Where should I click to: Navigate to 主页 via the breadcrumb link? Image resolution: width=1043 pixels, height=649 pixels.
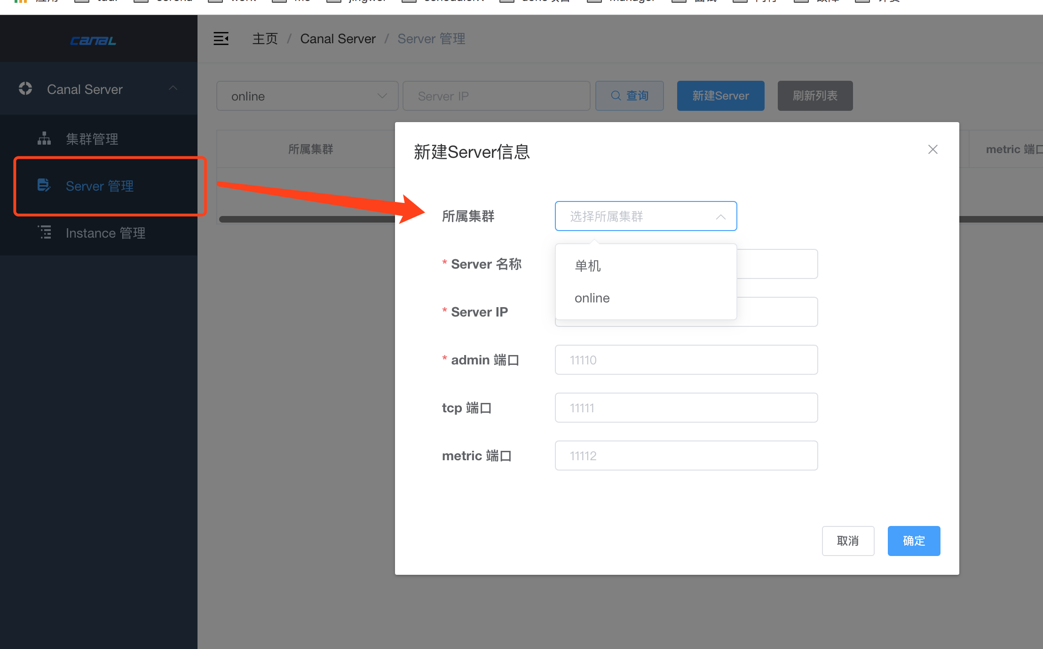[265, 39]
